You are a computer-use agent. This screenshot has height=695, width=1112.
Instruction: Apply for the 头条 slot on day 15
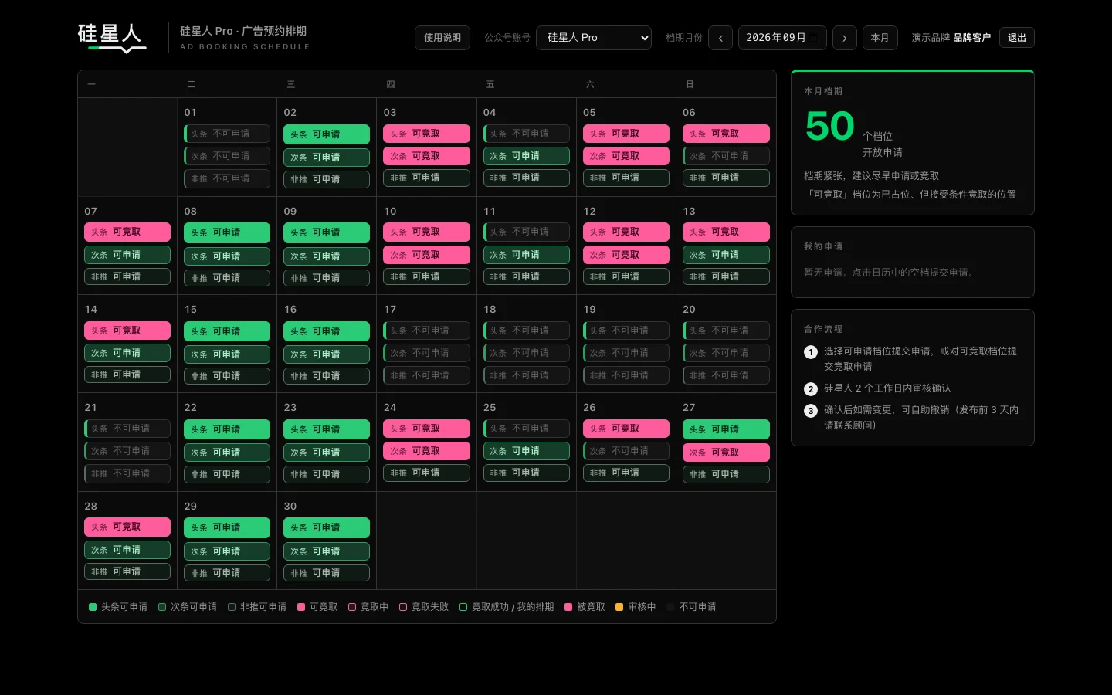click(x=227, y=331)
